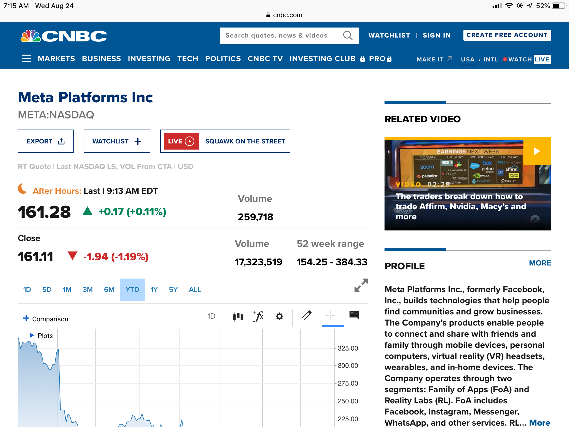Screen dimensions: 569x427
Task: Select the 1M chart range
Action: [x=67, y=290]
